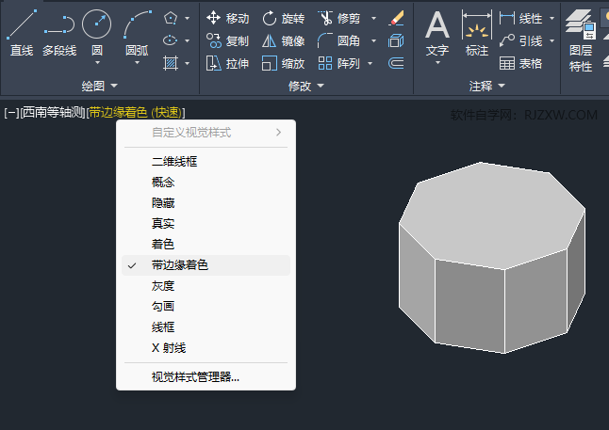This screenshot has width=609, height=430.
Task: Expand the 注释 panel dropdown
Action: pos(486,86)
